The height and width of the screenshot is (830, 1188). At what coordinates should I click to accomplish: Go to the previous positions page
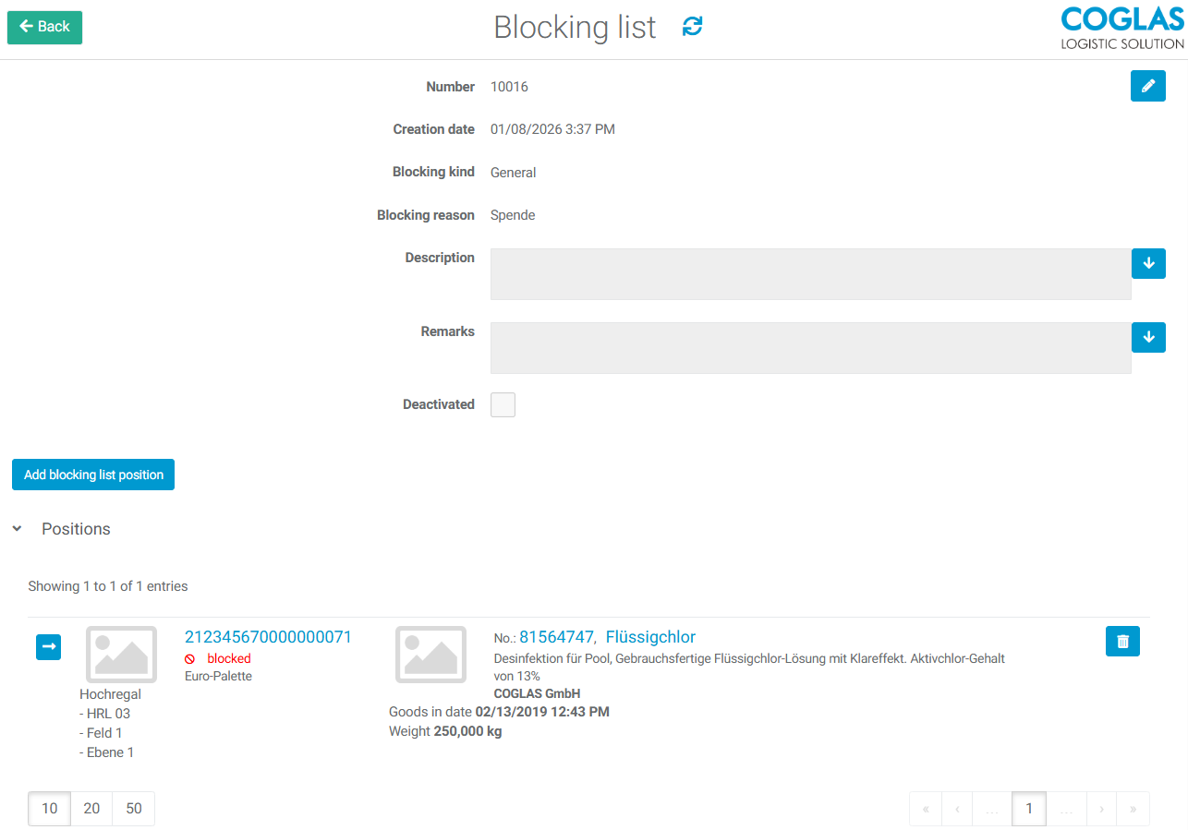(x=957, y=808)
